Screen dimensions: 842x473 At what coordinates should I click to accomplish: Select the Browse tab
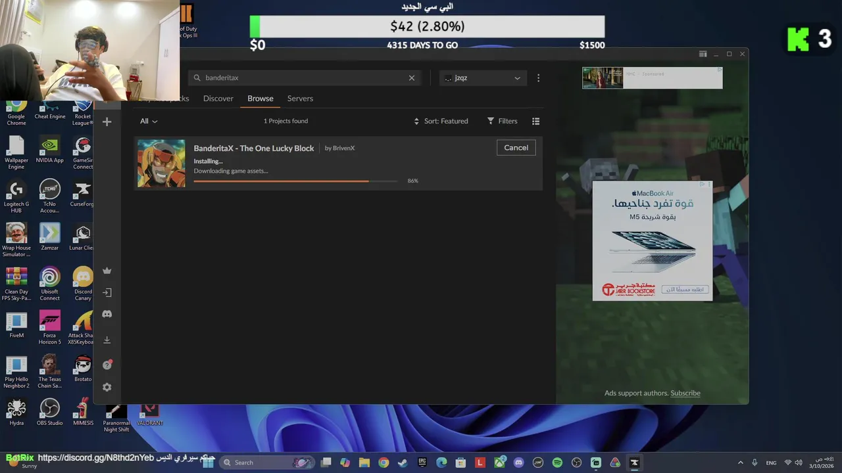pos(260,99)
